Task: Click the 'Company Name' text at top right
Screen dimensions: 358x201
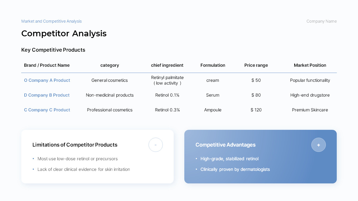Action: pyautogui.click(x=322, y=21)
